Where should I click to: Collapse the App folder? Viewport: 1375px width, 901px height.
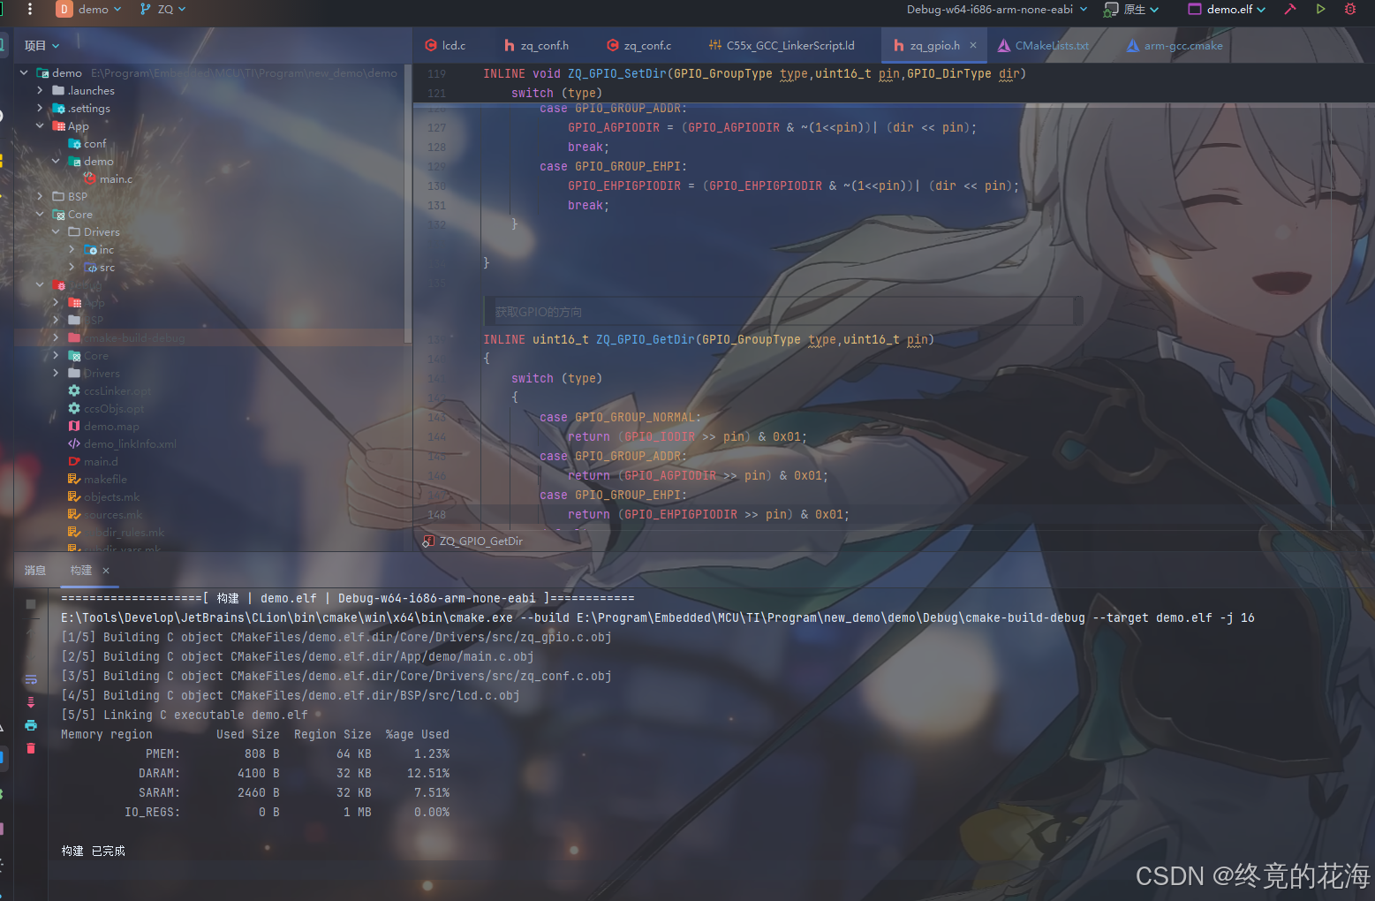(40, 125)
